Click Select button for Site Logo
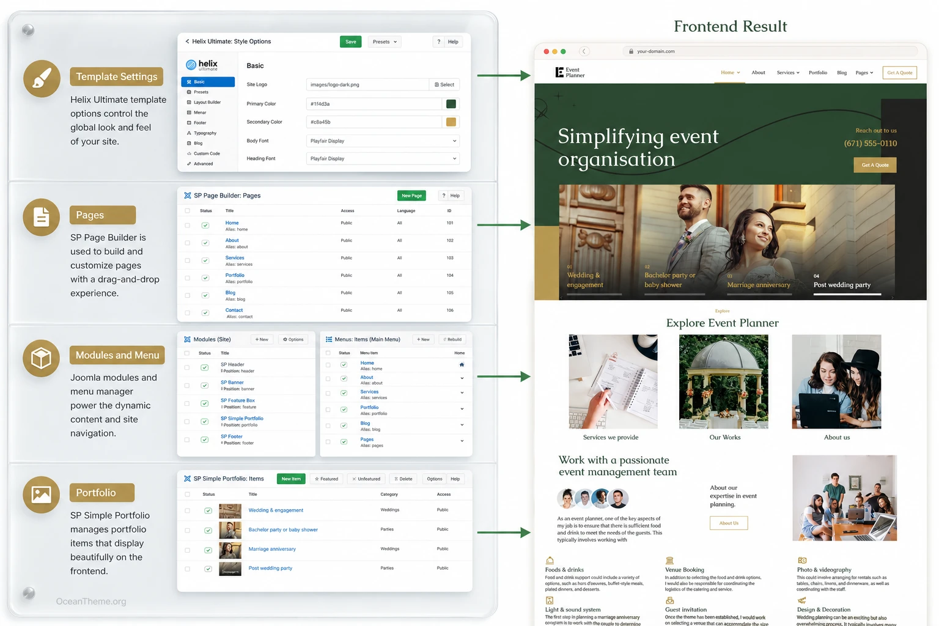Image resolution: width=939 pixels, height=626 pixels. click(x=444, y=84)
